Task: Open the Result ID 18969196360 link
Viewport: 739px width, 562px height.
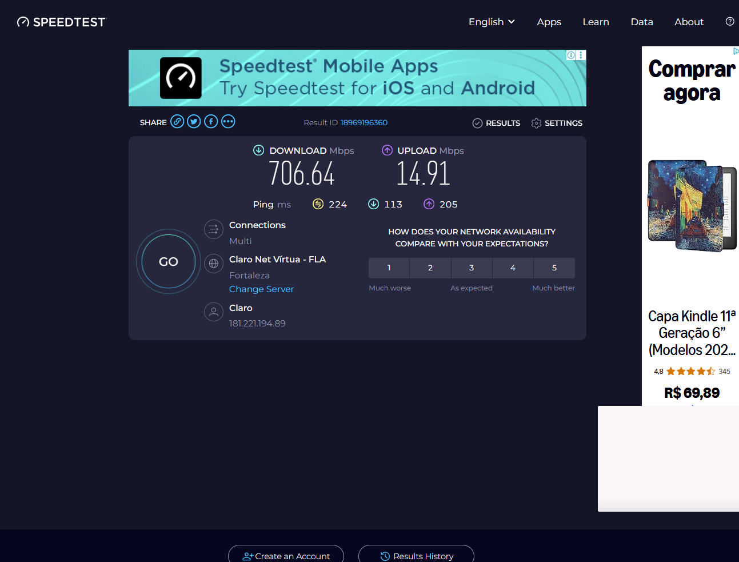Action: pyautogui.click(x=364, y=122)
